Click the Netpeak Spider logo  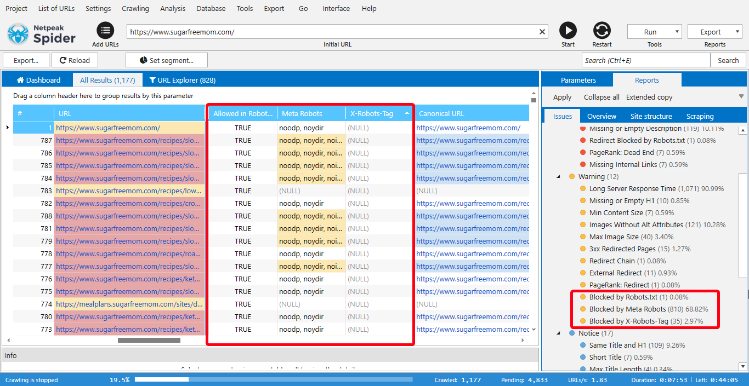pyautogui.click(x=42, y=34)
